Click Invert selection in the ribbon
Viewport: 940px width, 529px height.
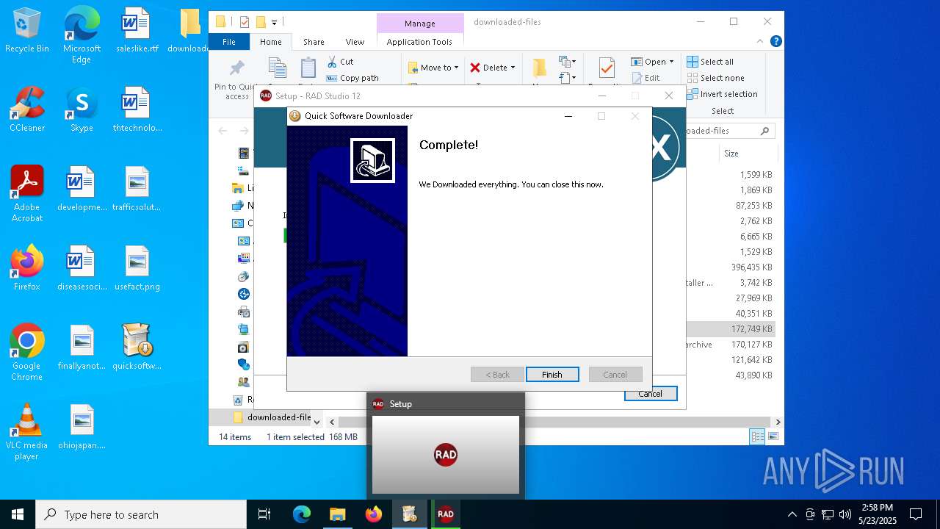(x=722, y=94)
